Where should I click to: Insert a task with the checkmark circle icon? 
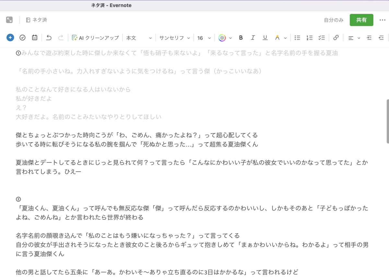[22, 38]
